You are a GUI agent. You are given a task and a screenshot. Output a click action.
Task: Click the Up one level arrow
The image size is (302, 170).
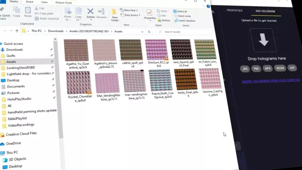(x=17, y=31)
